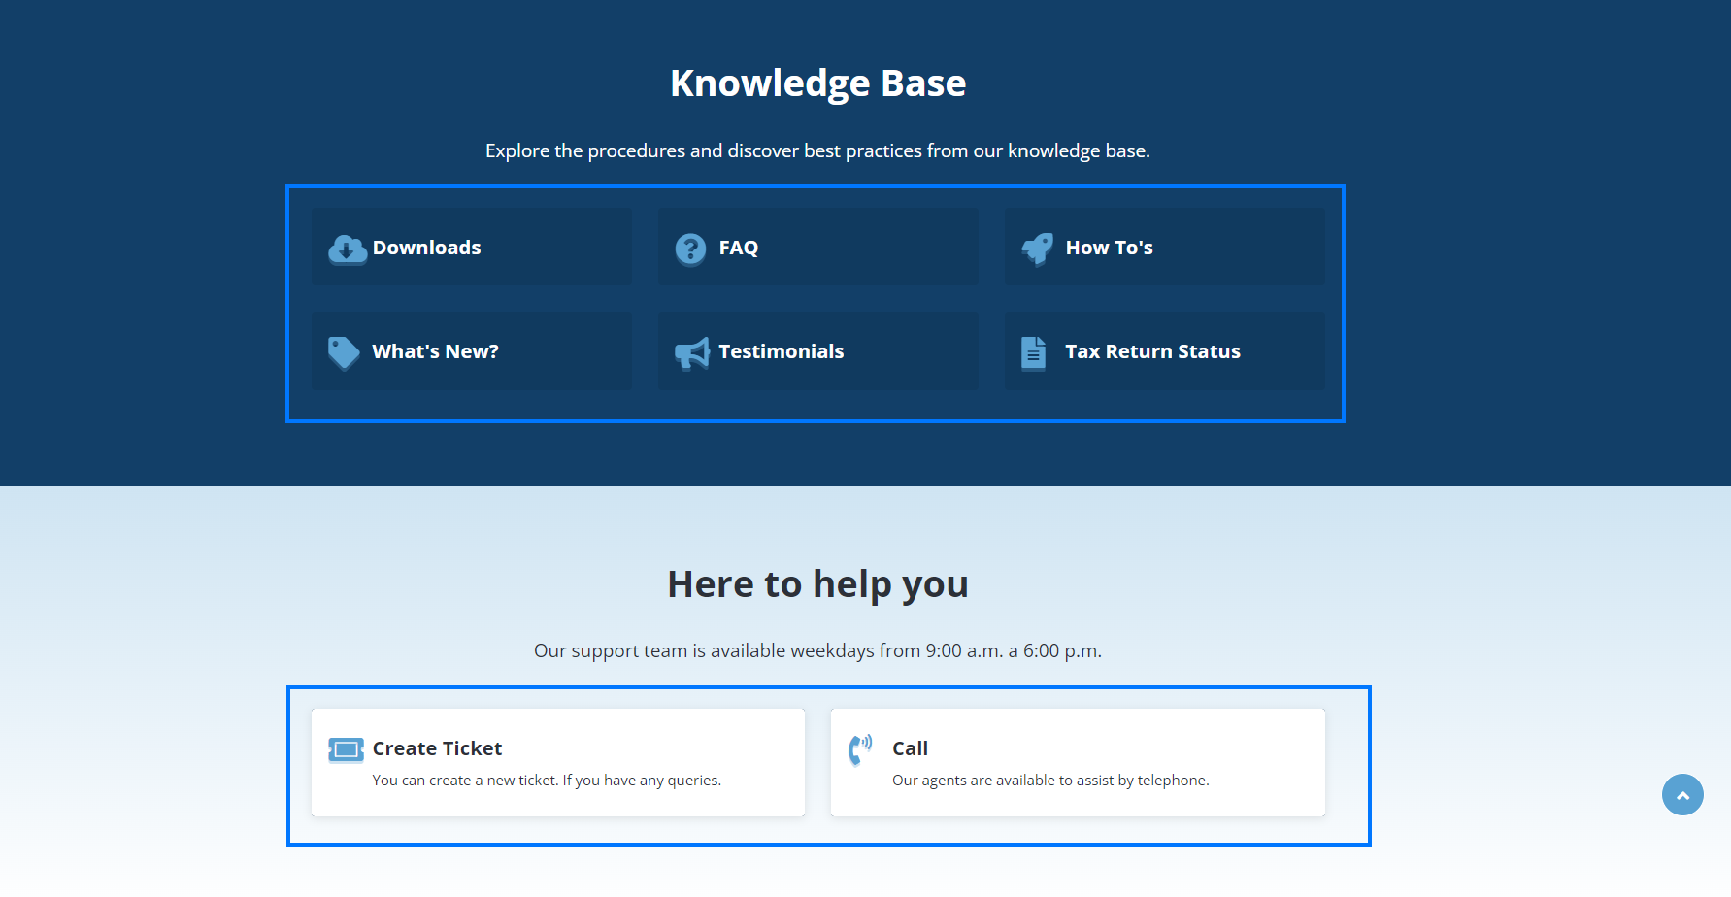This screenshot has width=1731, height=897.
Task: Click the Downloads cloud icon
Action: (347, 249)
